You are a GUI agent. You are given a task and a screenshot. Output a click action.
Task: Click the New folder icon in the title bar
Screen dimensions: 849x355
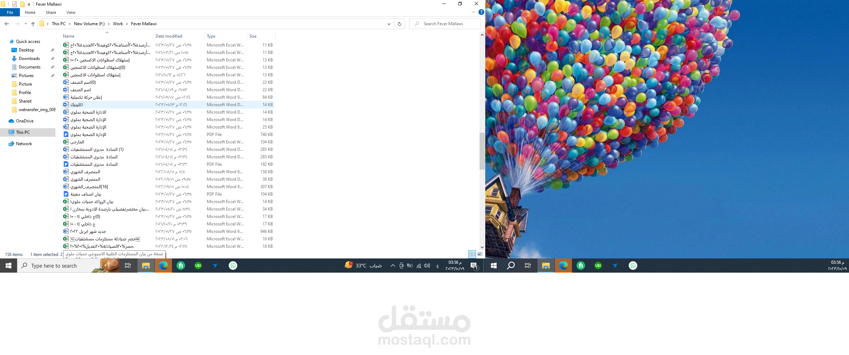(x=22, y=4)
